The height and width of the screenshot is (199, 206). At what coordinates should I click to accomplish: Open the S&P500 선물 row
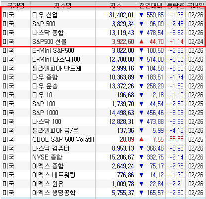(x=103, y=41)
